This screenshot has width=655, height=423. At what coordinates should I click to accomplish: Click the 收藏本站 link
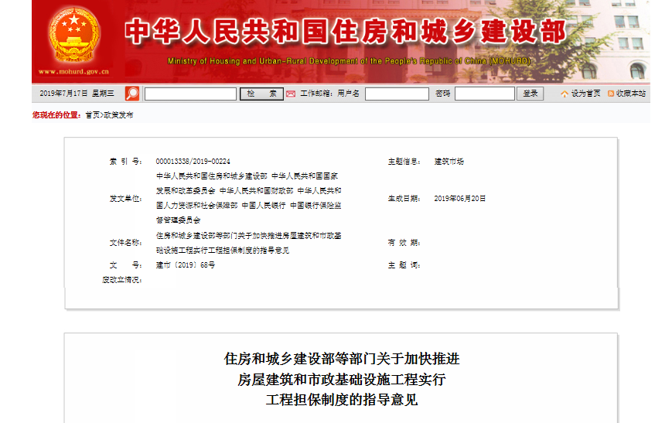point(631,94)
